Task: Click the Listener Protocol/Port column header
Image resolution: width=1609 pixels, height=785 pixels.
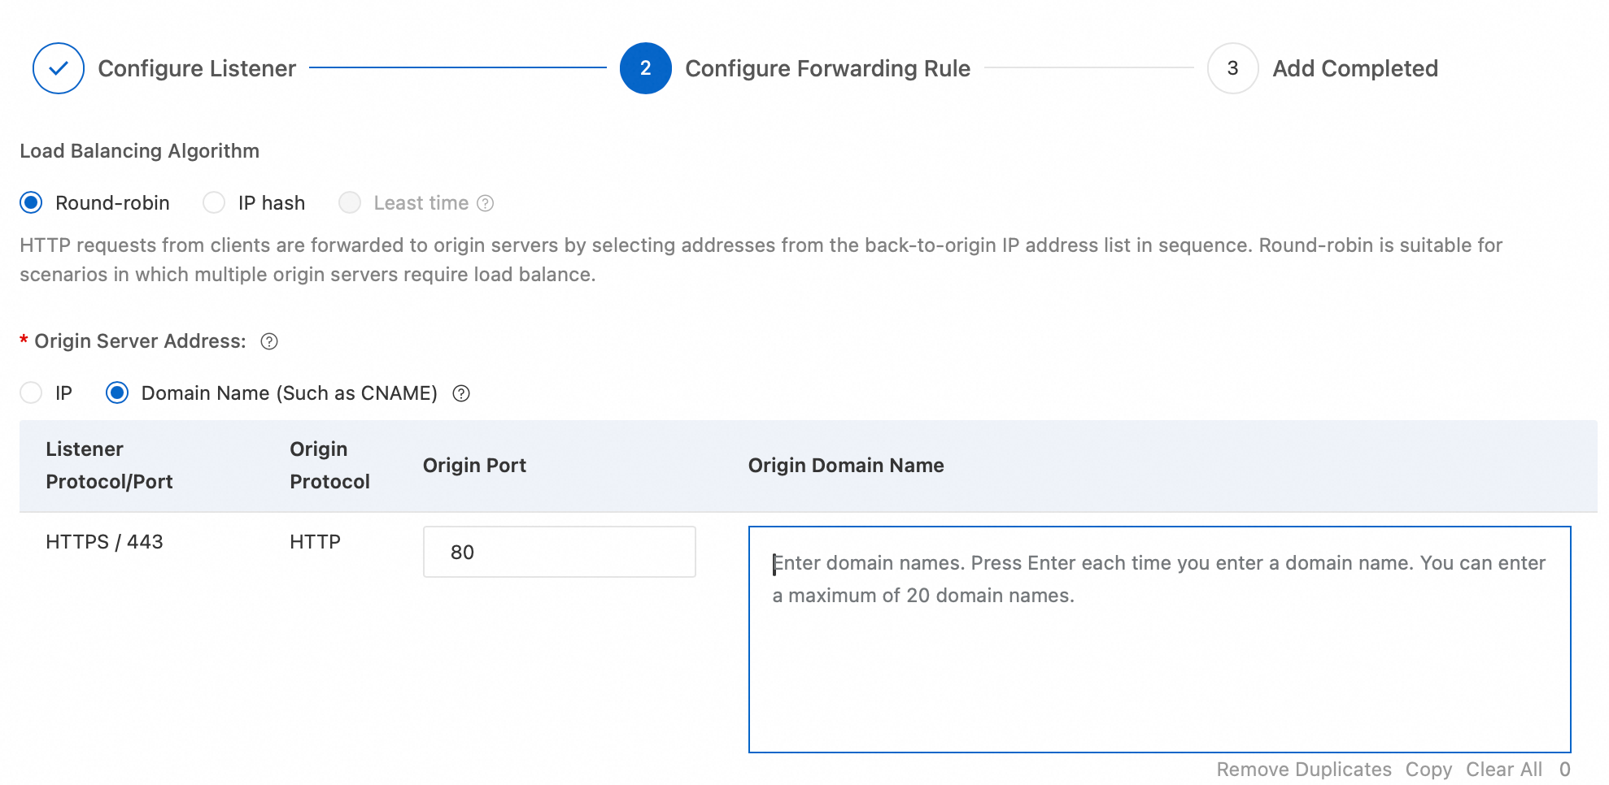Action: point(109,466)
